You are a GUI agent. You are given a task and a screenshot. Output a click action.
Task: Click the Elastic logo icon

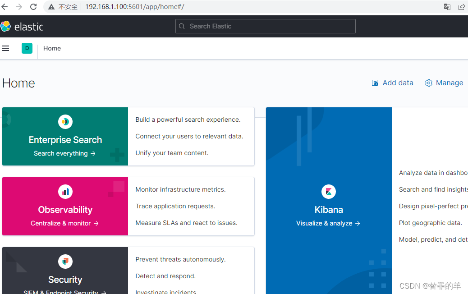pos(6,26)
